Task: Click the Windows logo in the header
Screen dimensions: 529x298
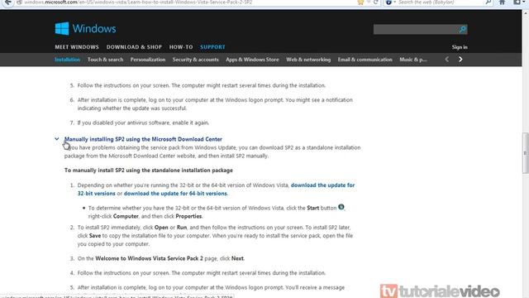Action: pyautogui.click(x=85, y=29)
